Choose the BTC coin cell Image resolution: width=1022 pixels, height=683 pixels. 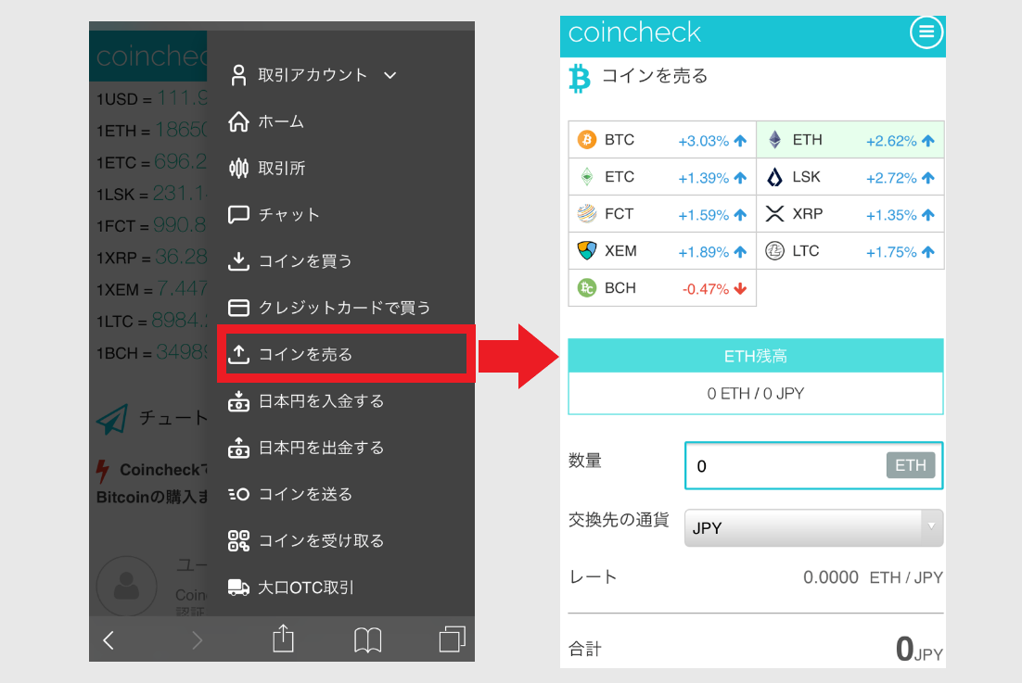662,139
